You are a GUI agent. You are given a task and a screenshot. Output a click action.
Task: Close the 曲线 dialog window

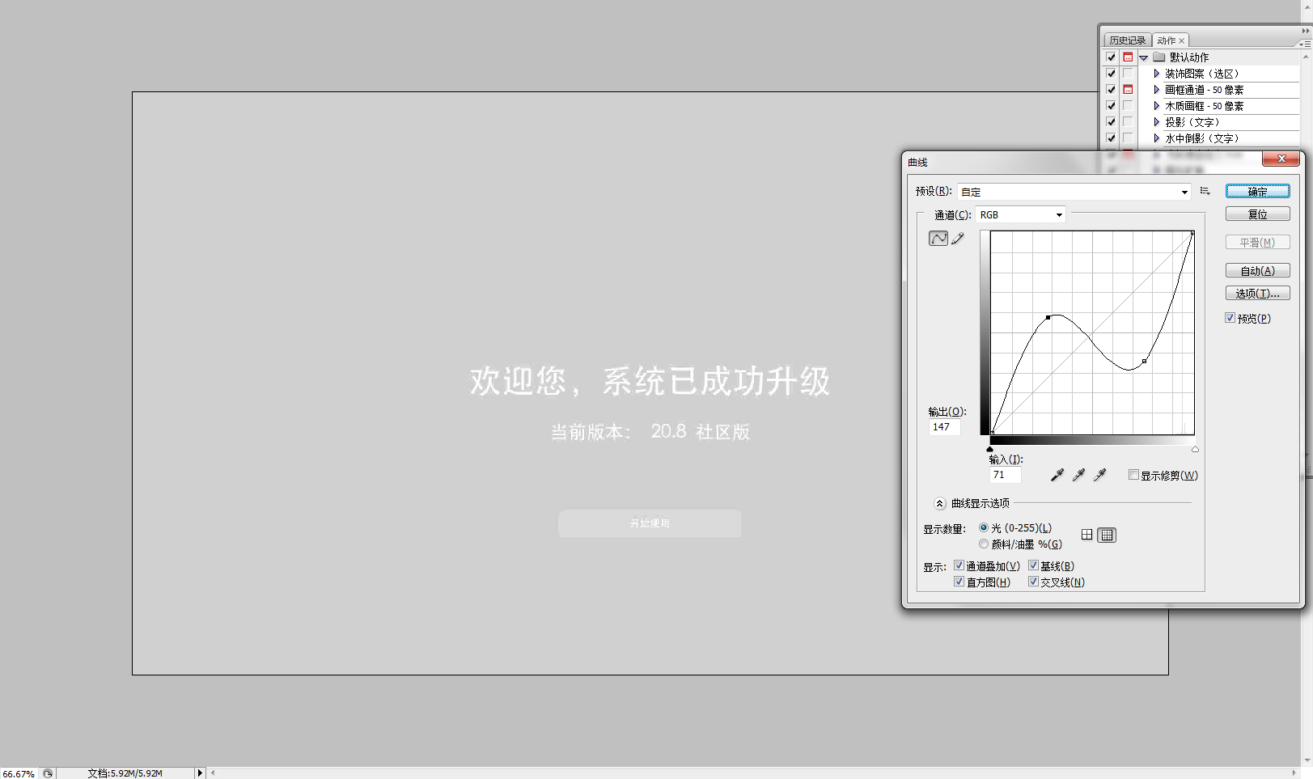1281,159
